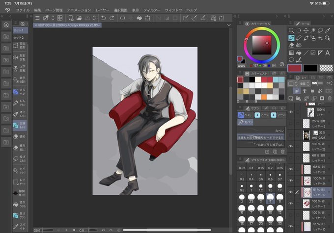Toggle visibility of レイヤー 24
334x233 pixels.
click(x=291, y=181)
